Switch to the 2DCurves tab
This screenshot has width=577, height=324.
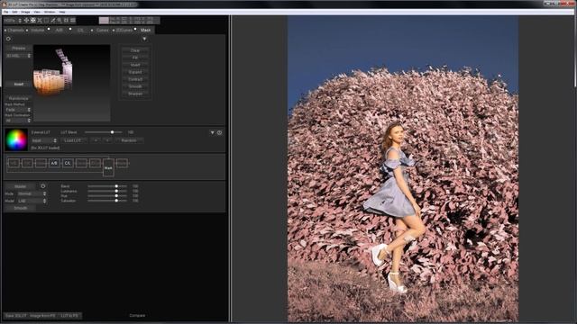click(124, 30)
